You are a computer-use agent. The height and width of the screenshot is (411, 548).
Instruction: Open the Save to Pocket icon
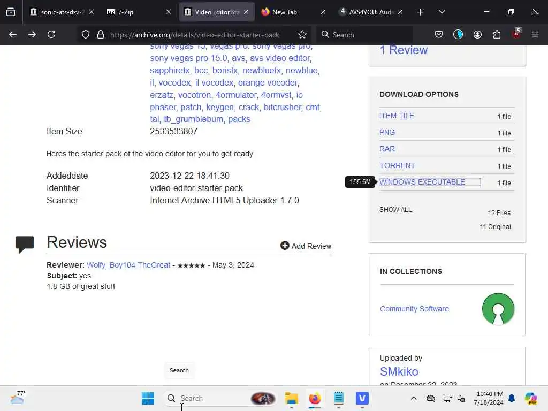pyautogui.click(x=439, y=34)
